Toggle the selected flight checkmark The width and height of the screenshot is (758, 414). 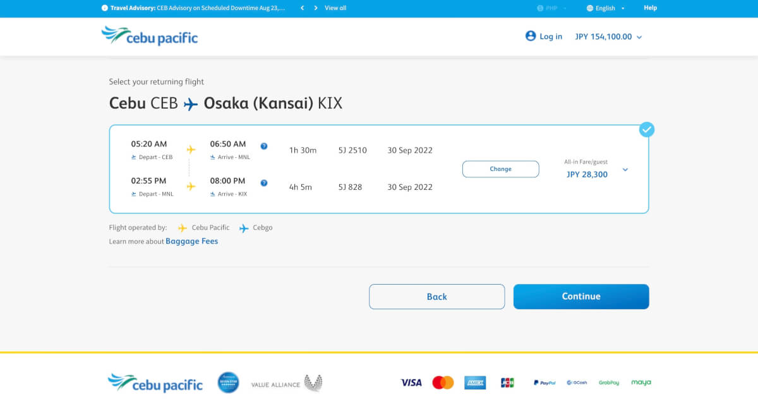coord(646,130)
